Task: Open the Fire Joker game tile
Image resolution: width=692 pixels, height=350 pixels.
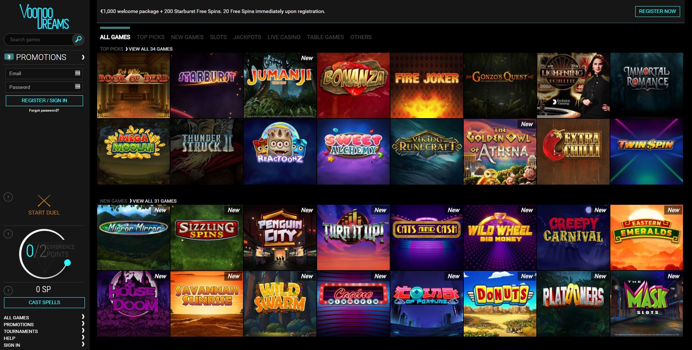Action: (x=427, y=86)
